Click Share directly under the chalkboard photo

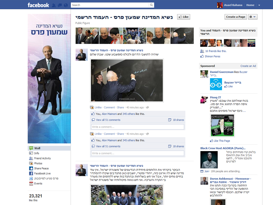(x=121, y=107)
